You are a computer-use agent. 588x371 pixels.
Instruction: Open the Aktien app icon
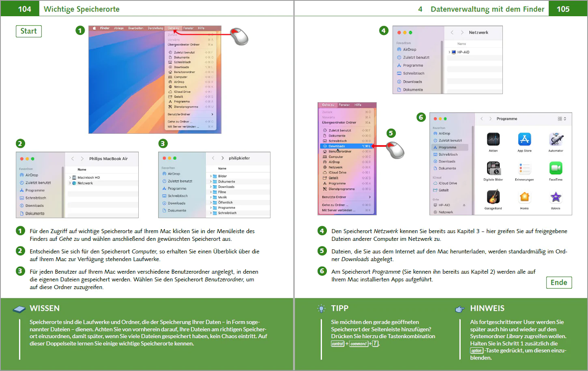(493, 139)
